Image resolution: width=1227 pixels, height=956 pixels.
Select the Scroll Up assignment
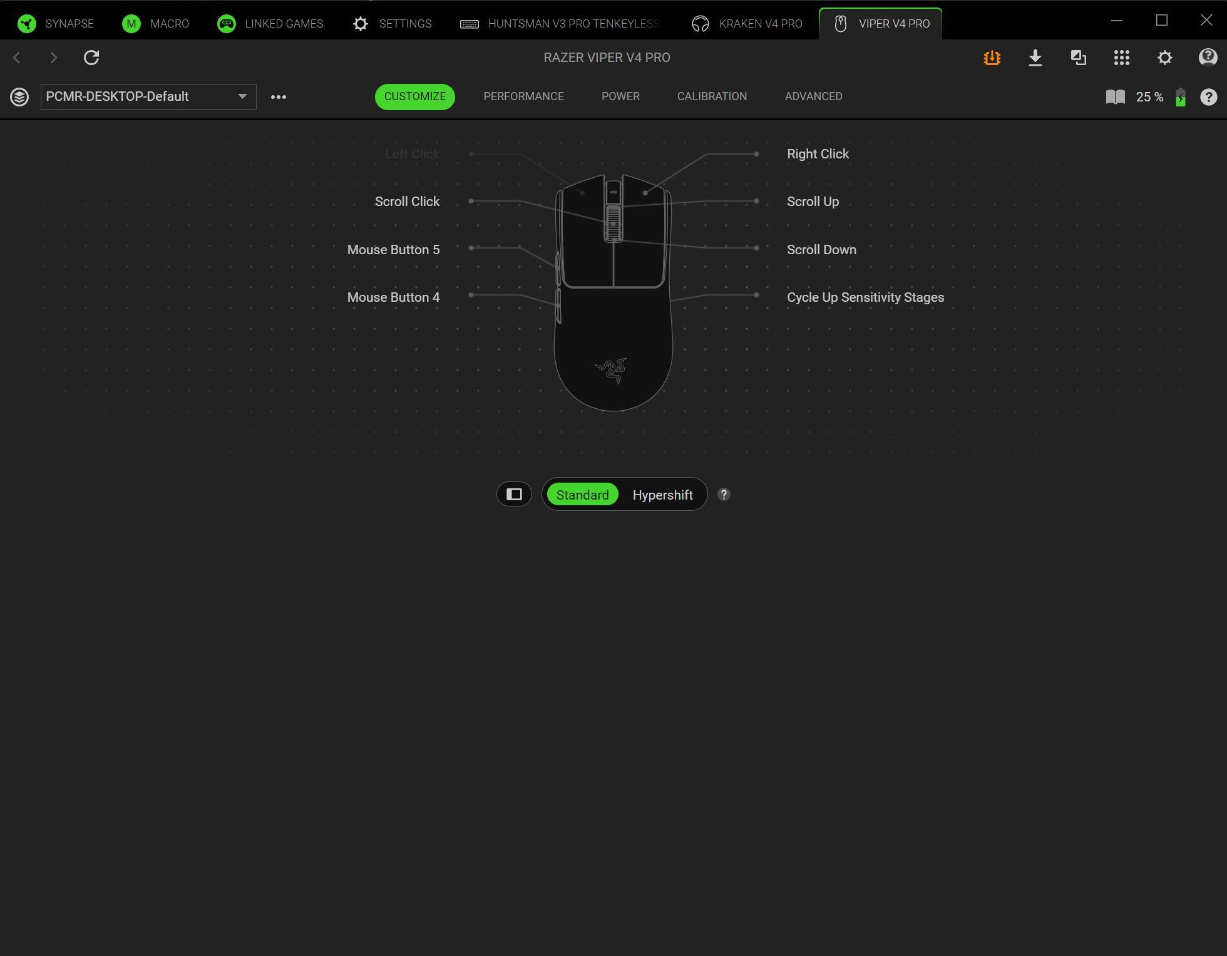pyautogui.click(x=813, y=202)
